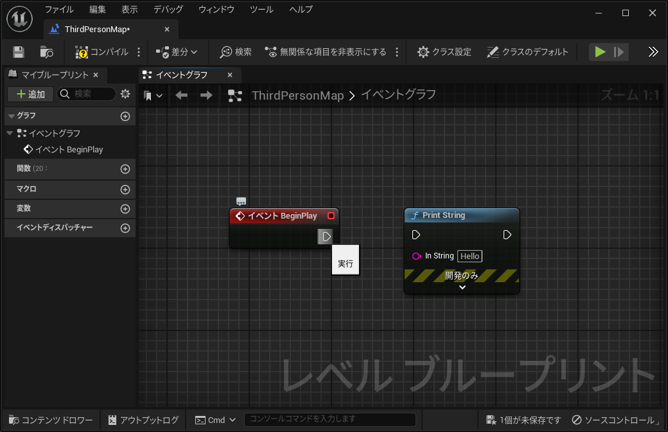Screen dimensions: 668x432
Task: Click 1個が未保存です unsaved indicator
Action: pyautogui.click(x=523, y=420)
